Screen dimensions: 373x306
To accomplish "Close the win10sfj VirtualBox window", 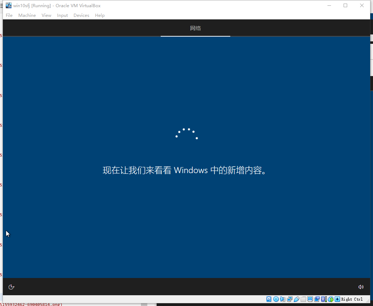I will coord(362,5).
